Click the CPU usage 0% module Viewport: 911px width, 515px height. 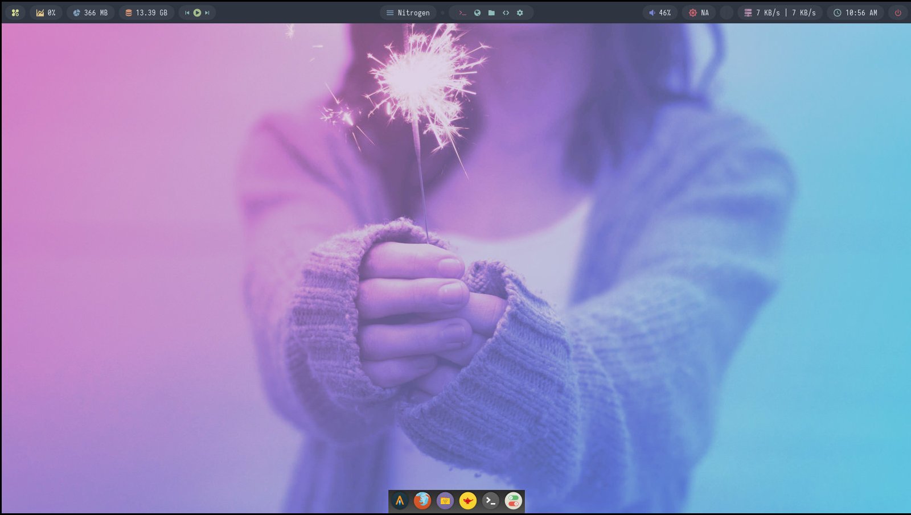[x=46, y=13]
